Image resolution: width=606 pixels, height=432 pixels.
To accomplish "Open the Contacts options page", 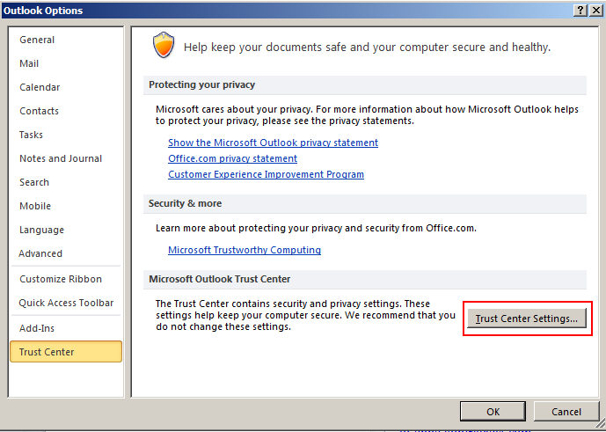I will (39, 111).
